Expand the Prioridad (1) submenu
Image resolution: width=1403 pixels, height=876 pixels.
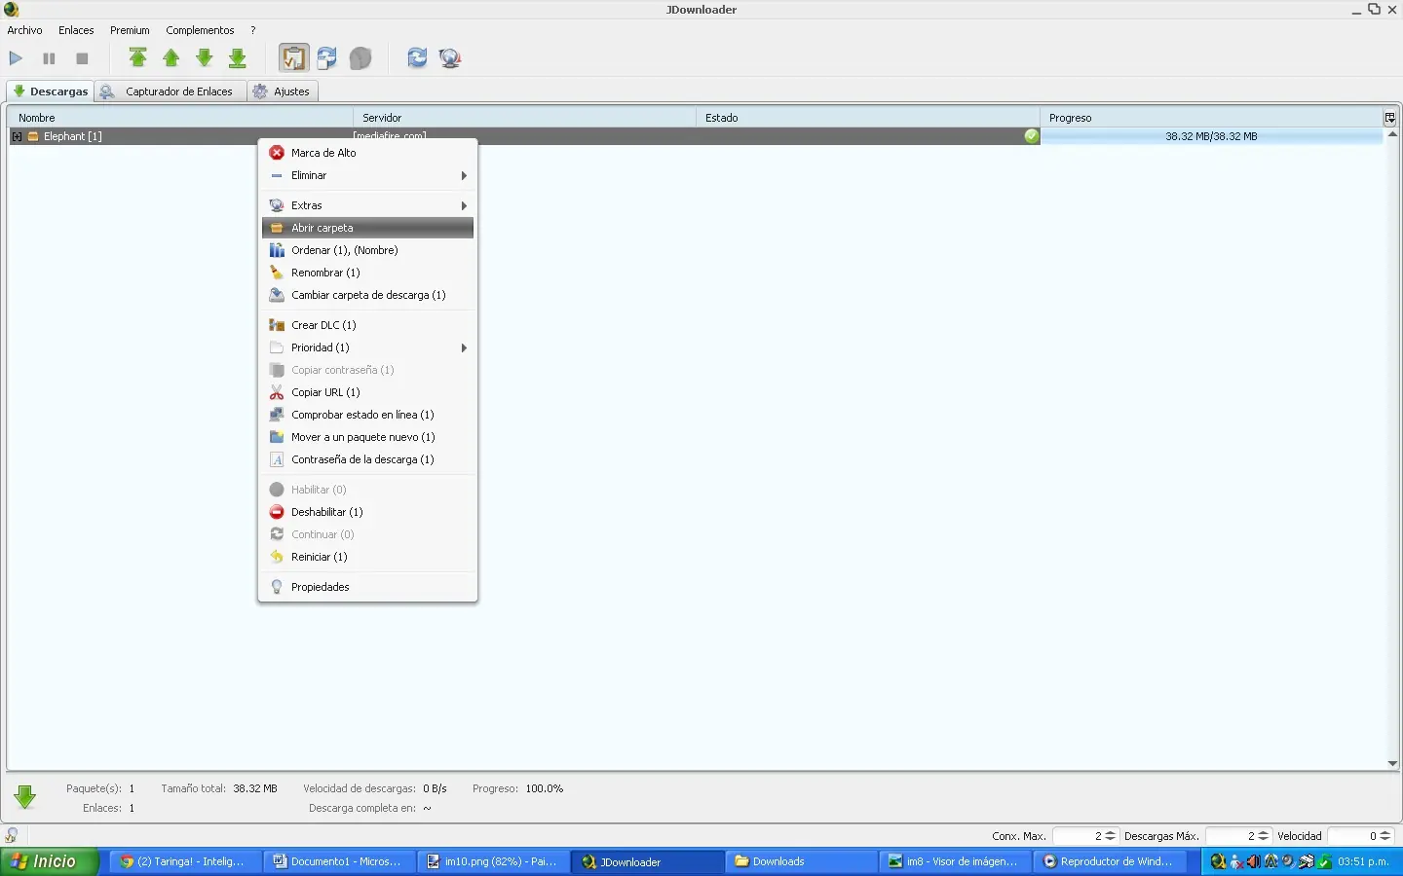pos(368,347)
